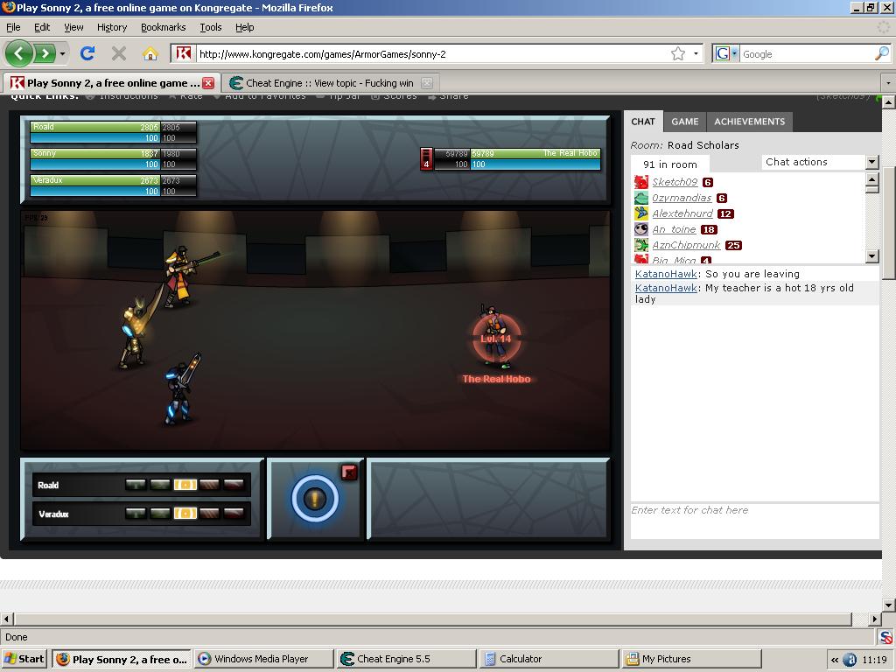
Task: Go back using the green back arrow
Action: coord(18,53)
